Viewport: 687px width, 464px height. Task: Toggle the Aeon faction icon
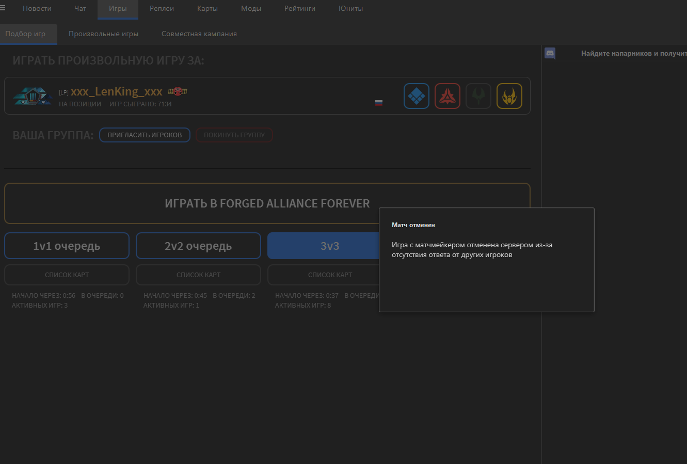click(x=478, y=96)
